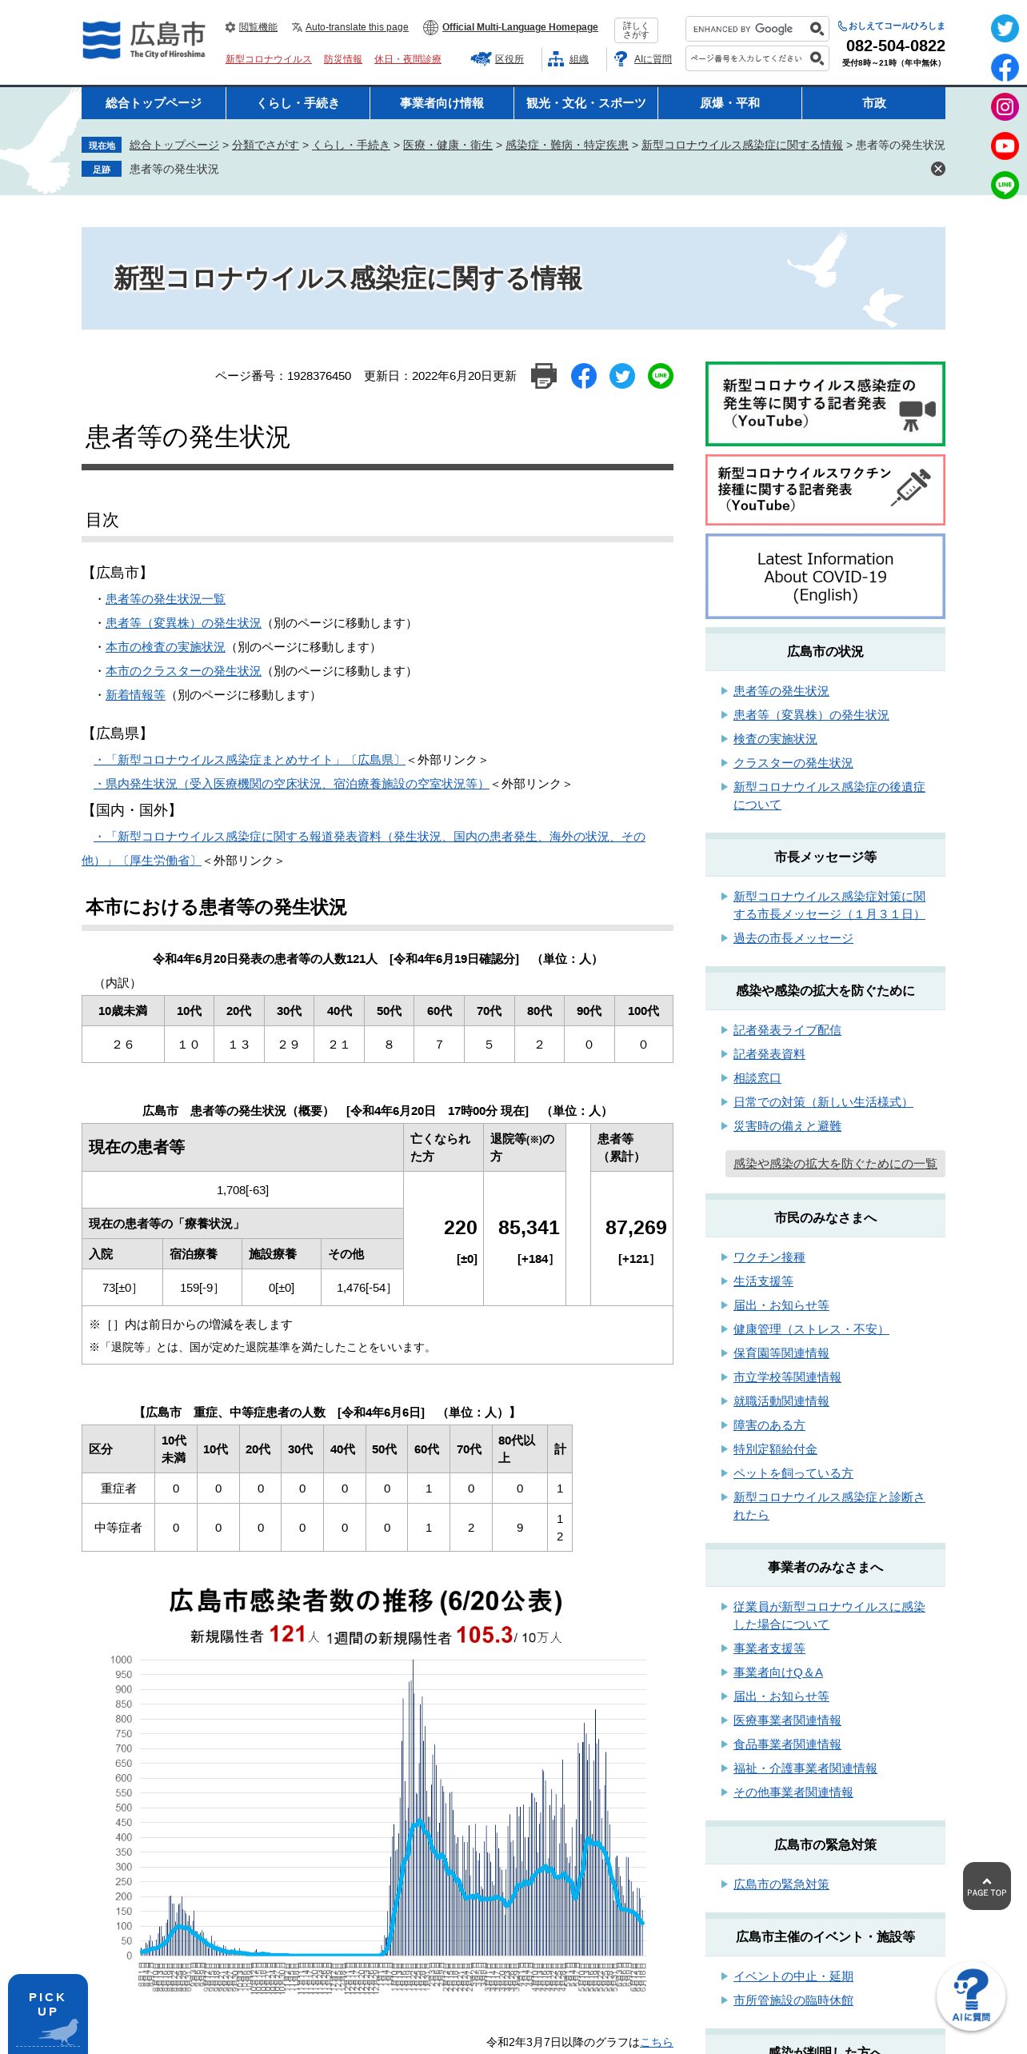
Task: Click 感染や感染の拡大を防ぐためにの一覧 button
Action: point(835,1164)
